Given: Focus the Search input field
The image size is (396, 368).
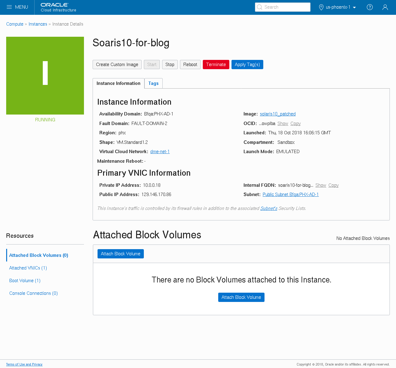Looking at the screenshot, I should [x=283, y=7].
